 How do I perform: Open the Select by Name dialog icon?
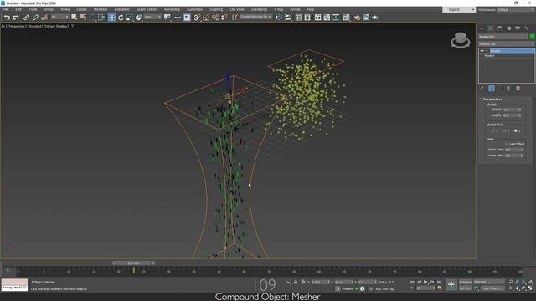click(x=83, y=17)
